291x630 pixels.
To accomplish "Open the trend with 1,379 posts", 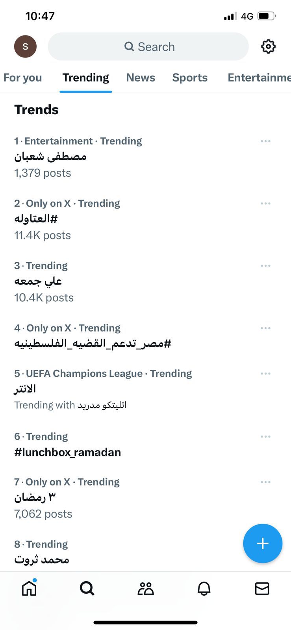I will (50, 157).
